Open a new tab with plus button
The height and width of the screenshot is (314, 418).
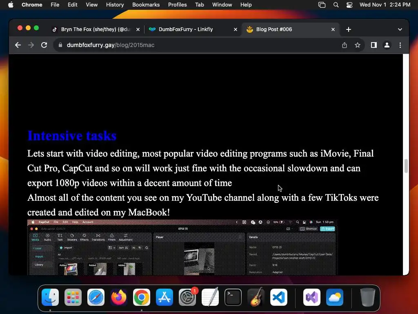point(349,29)
